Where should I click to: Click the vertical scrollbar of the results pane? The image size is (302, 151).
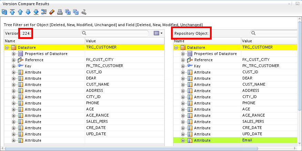coord(300,65)
